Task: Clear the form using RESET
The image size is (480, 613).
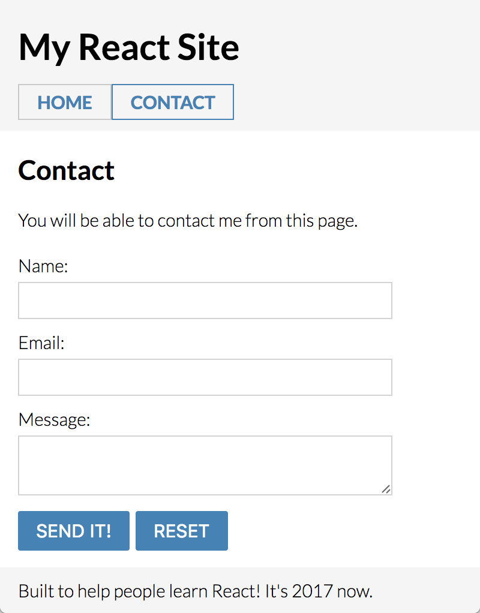Action: [x=181, y=530]
